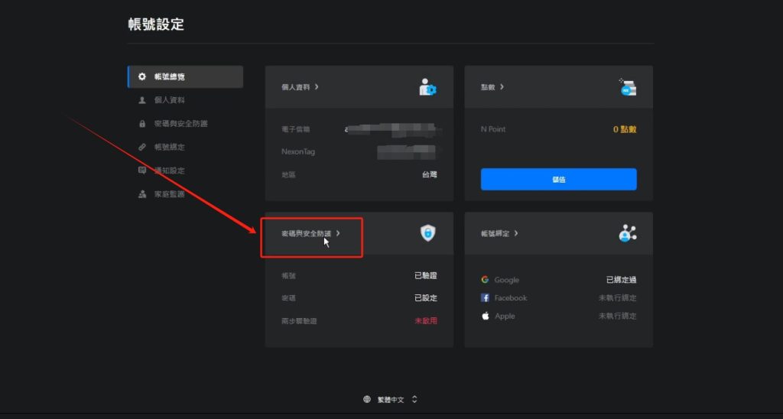Click the chevron next to 點數 heading

pos(502,87)
